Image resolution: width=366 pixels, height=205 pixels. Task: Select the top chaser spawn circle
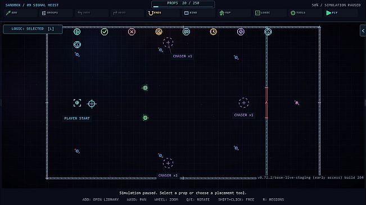(168, 43)
